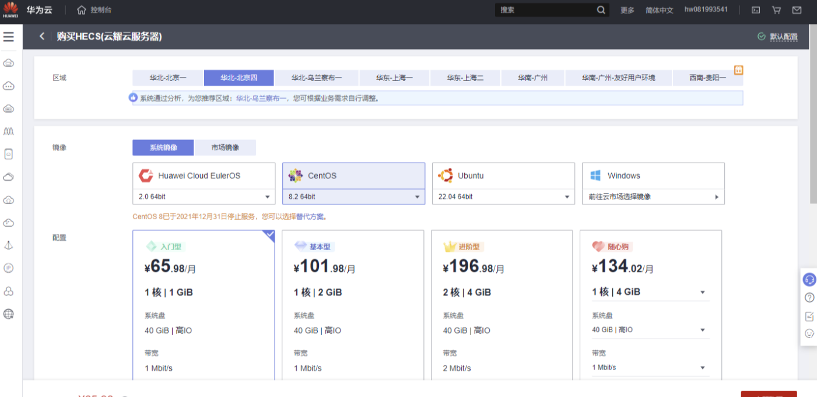
Task: Click the thumbs-up recommendation icon
Action: click(x=133, y=98)
